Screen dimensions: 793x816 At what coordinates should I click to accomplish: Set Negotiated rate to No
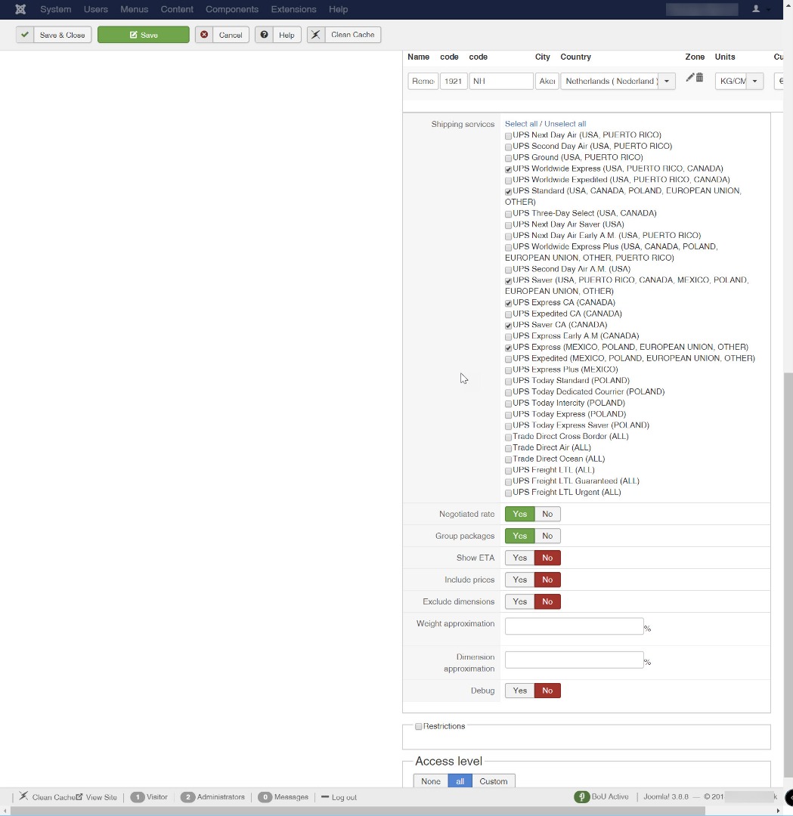point(547,514)
